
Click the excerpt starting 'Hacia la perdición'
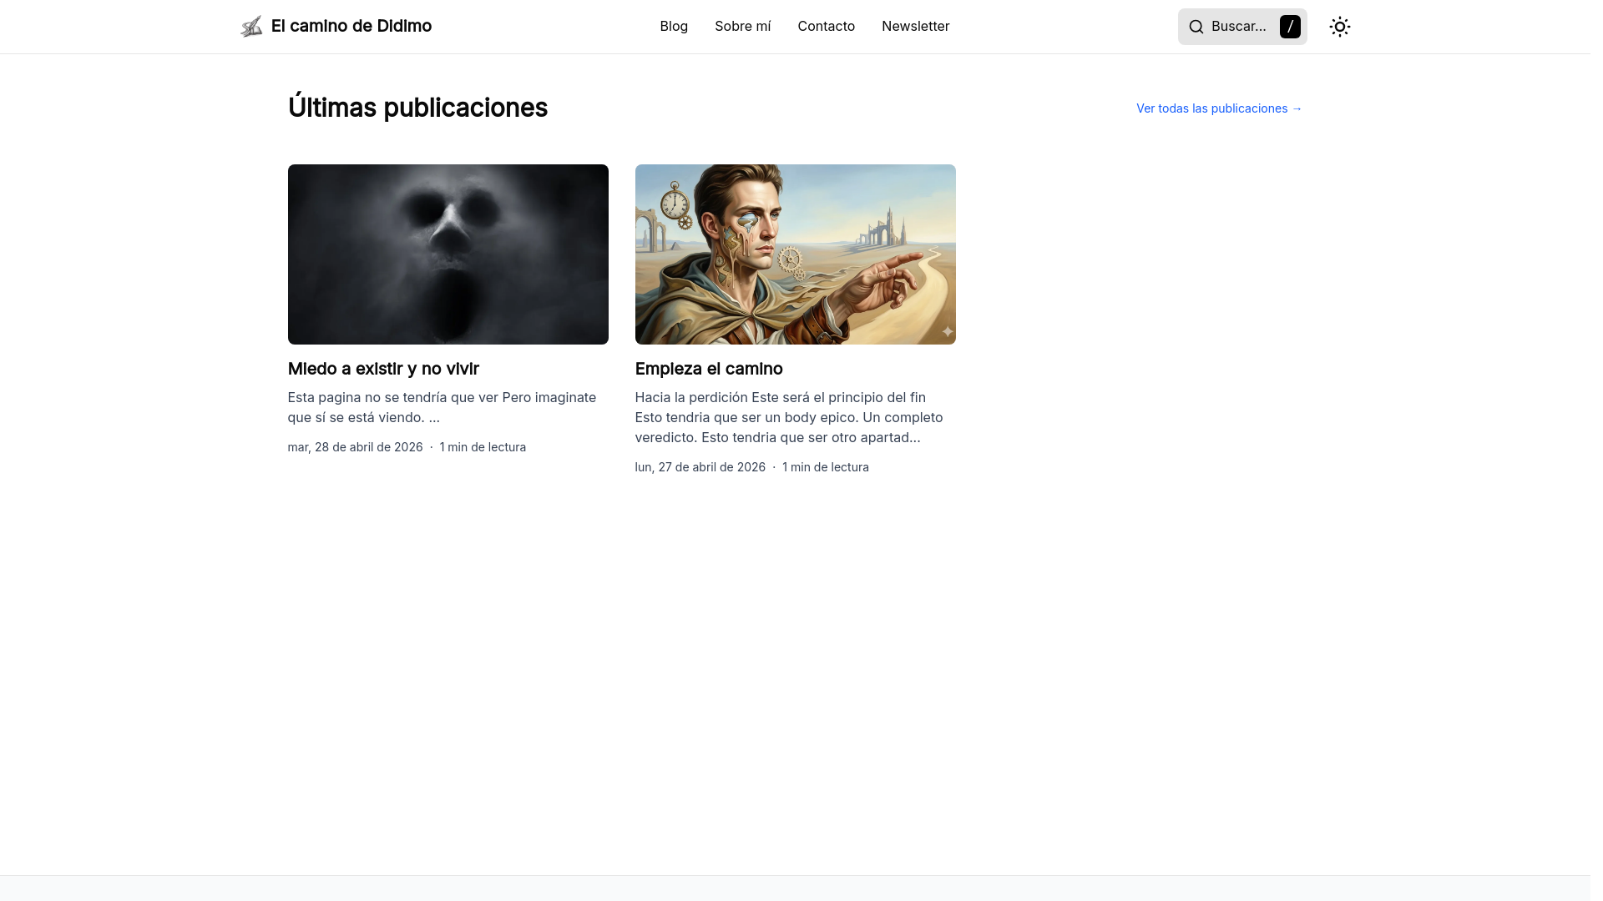point(789,417)
